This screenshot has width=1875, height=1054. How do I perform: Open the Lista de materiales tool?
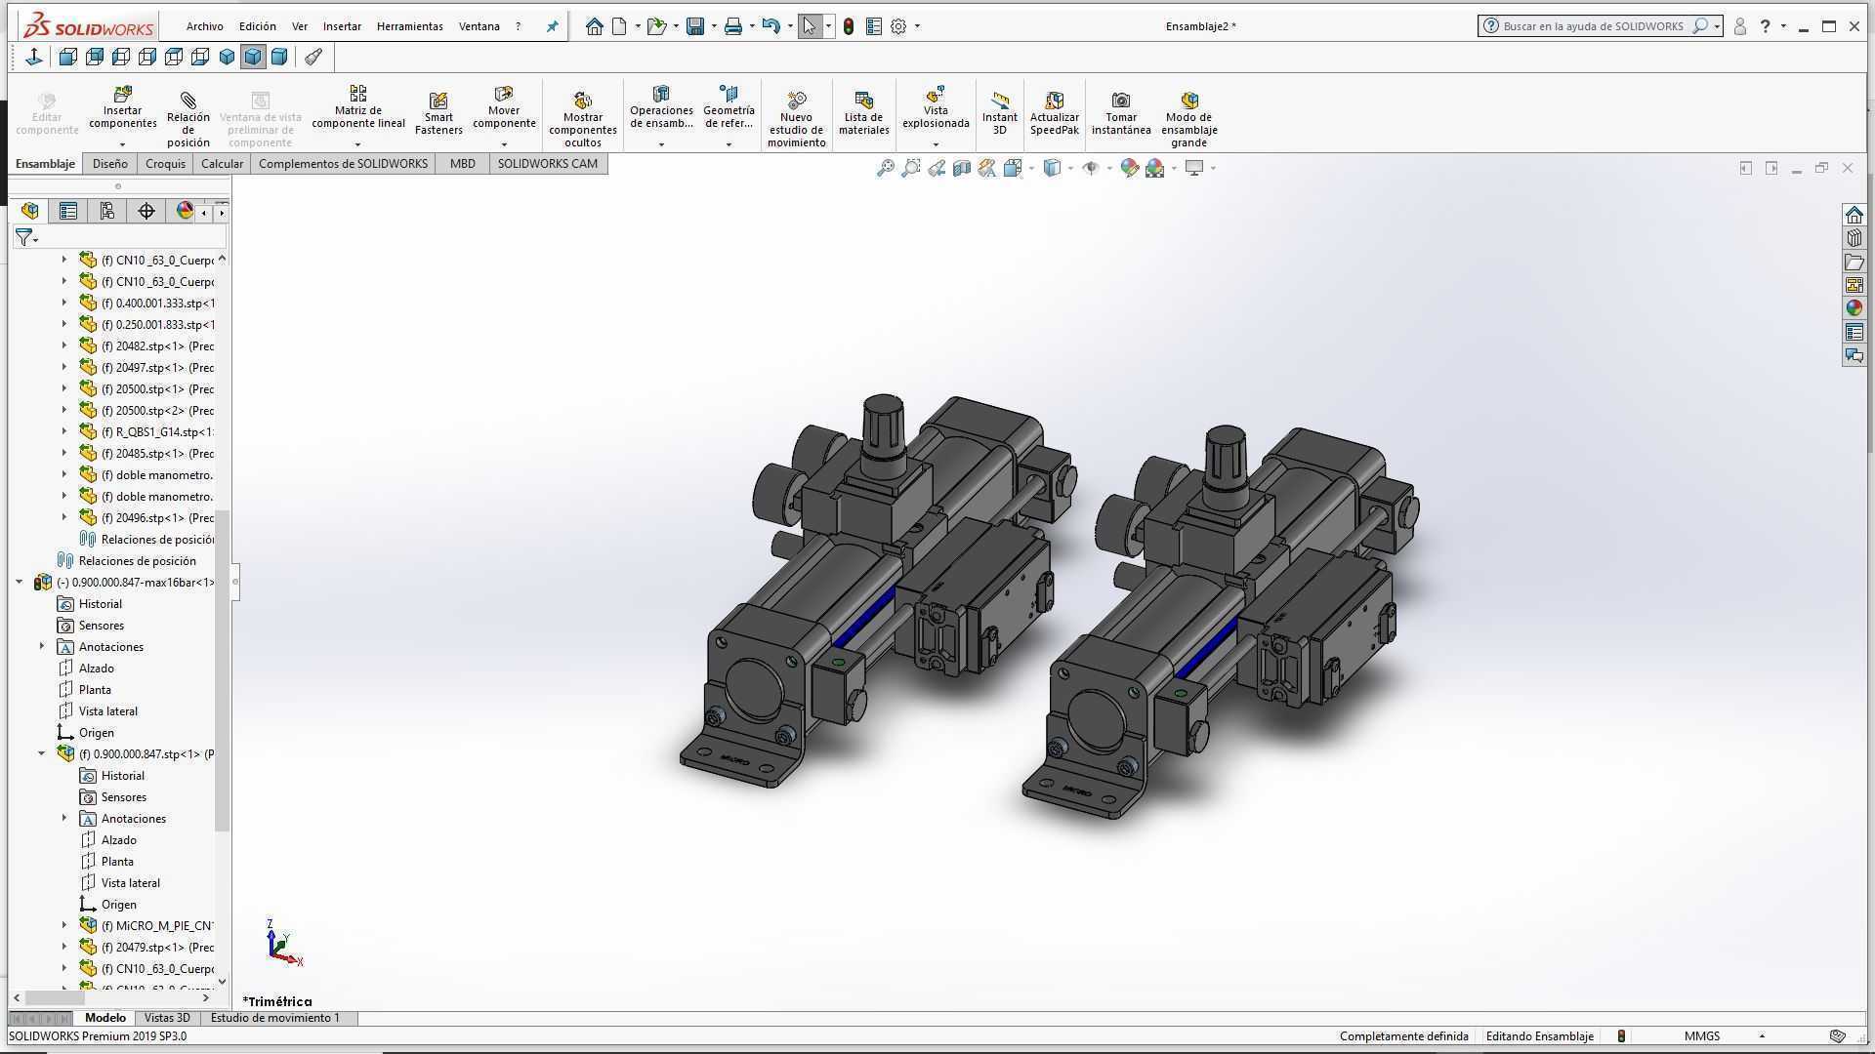pyautogui.click(x=863, y=114)
